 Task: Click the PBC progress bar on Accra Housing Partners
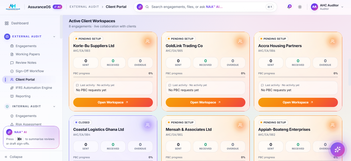(x=298, y=77)
